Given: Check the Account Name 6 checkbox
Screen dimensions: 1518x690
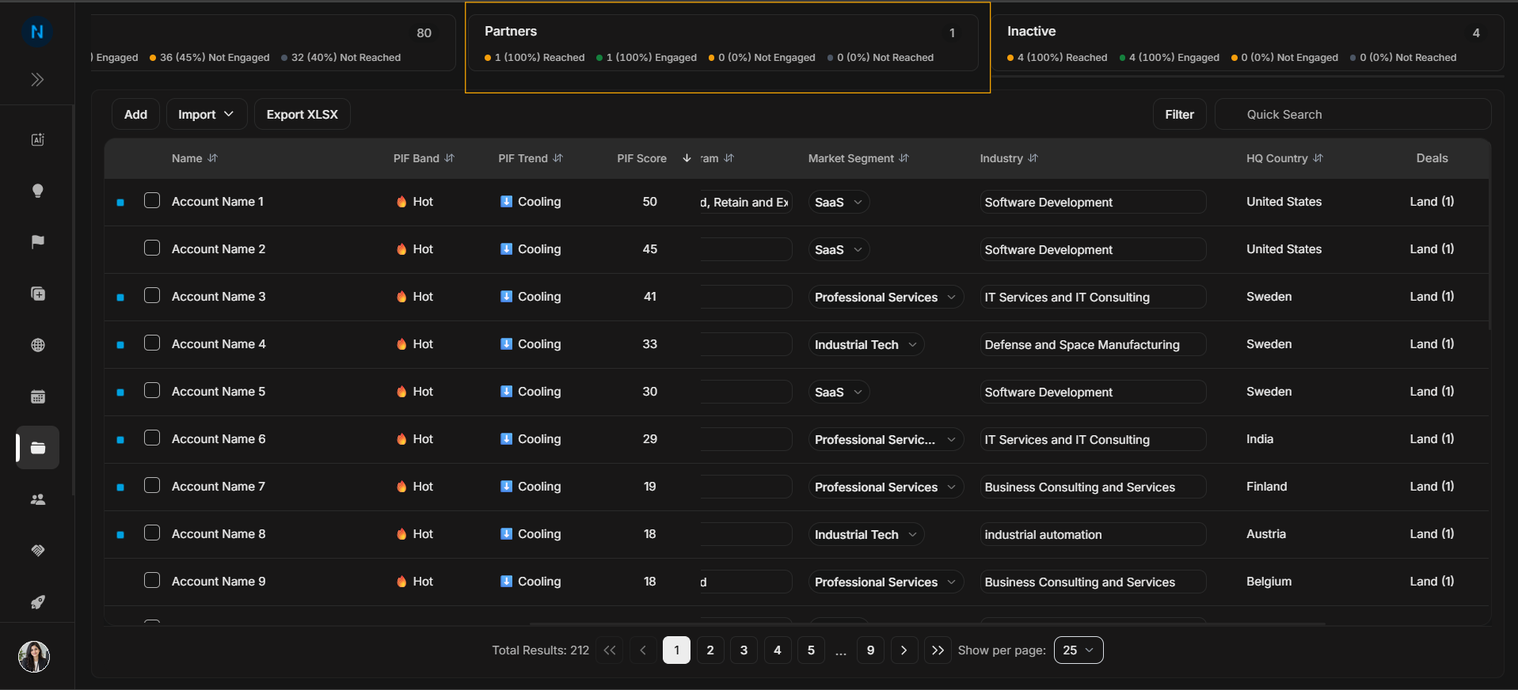Looking at the screenshot, I should click(152, 438).
